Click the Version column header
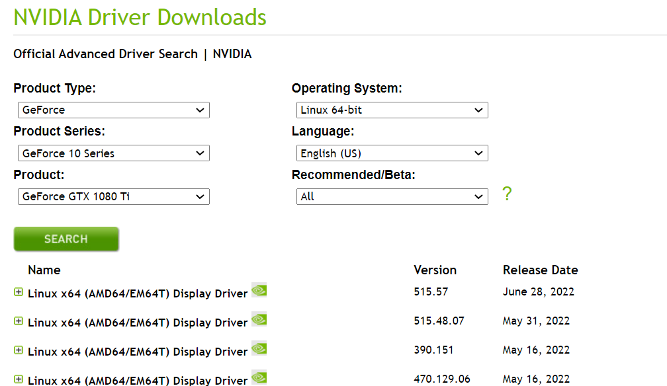Viewport: 667px width, 386px height. pos(435,270)
